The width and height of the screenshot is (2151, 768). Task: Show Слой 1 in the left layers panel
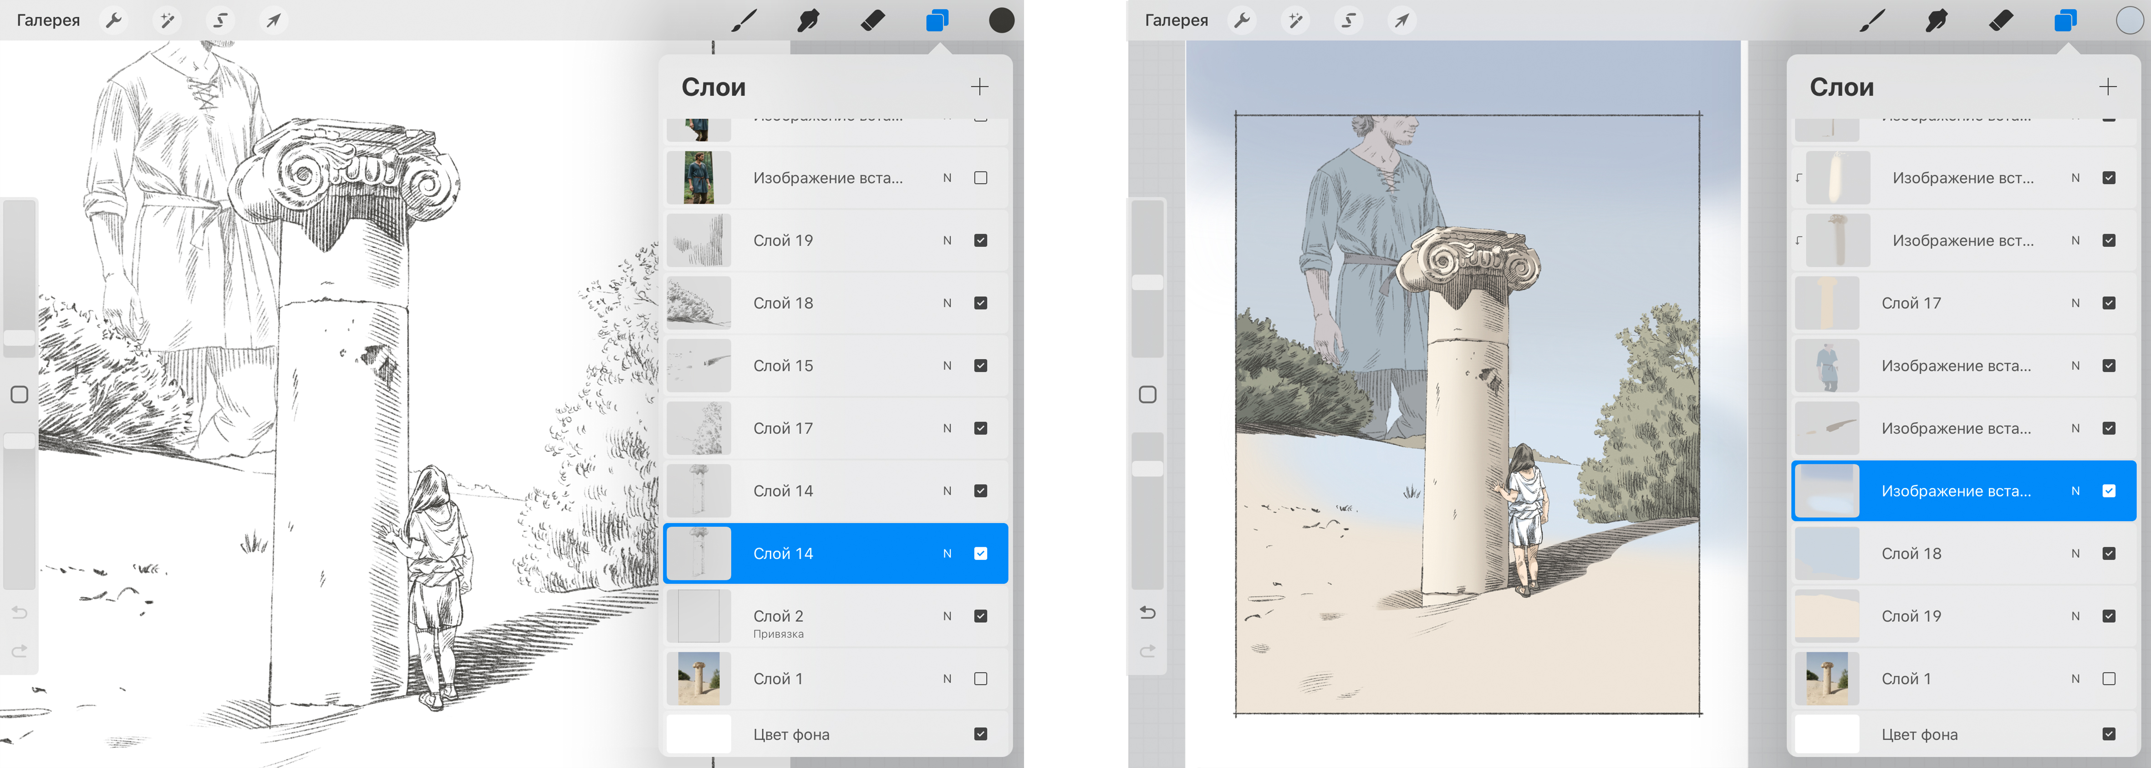(x=980, y=679)
